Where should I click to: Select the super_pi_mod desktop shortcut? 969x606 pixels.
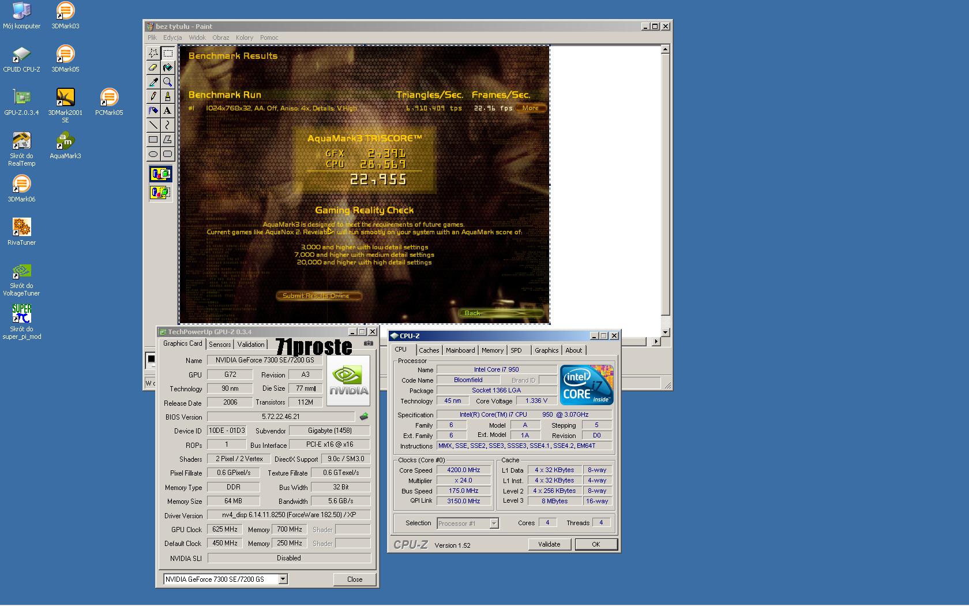point(21,322)
